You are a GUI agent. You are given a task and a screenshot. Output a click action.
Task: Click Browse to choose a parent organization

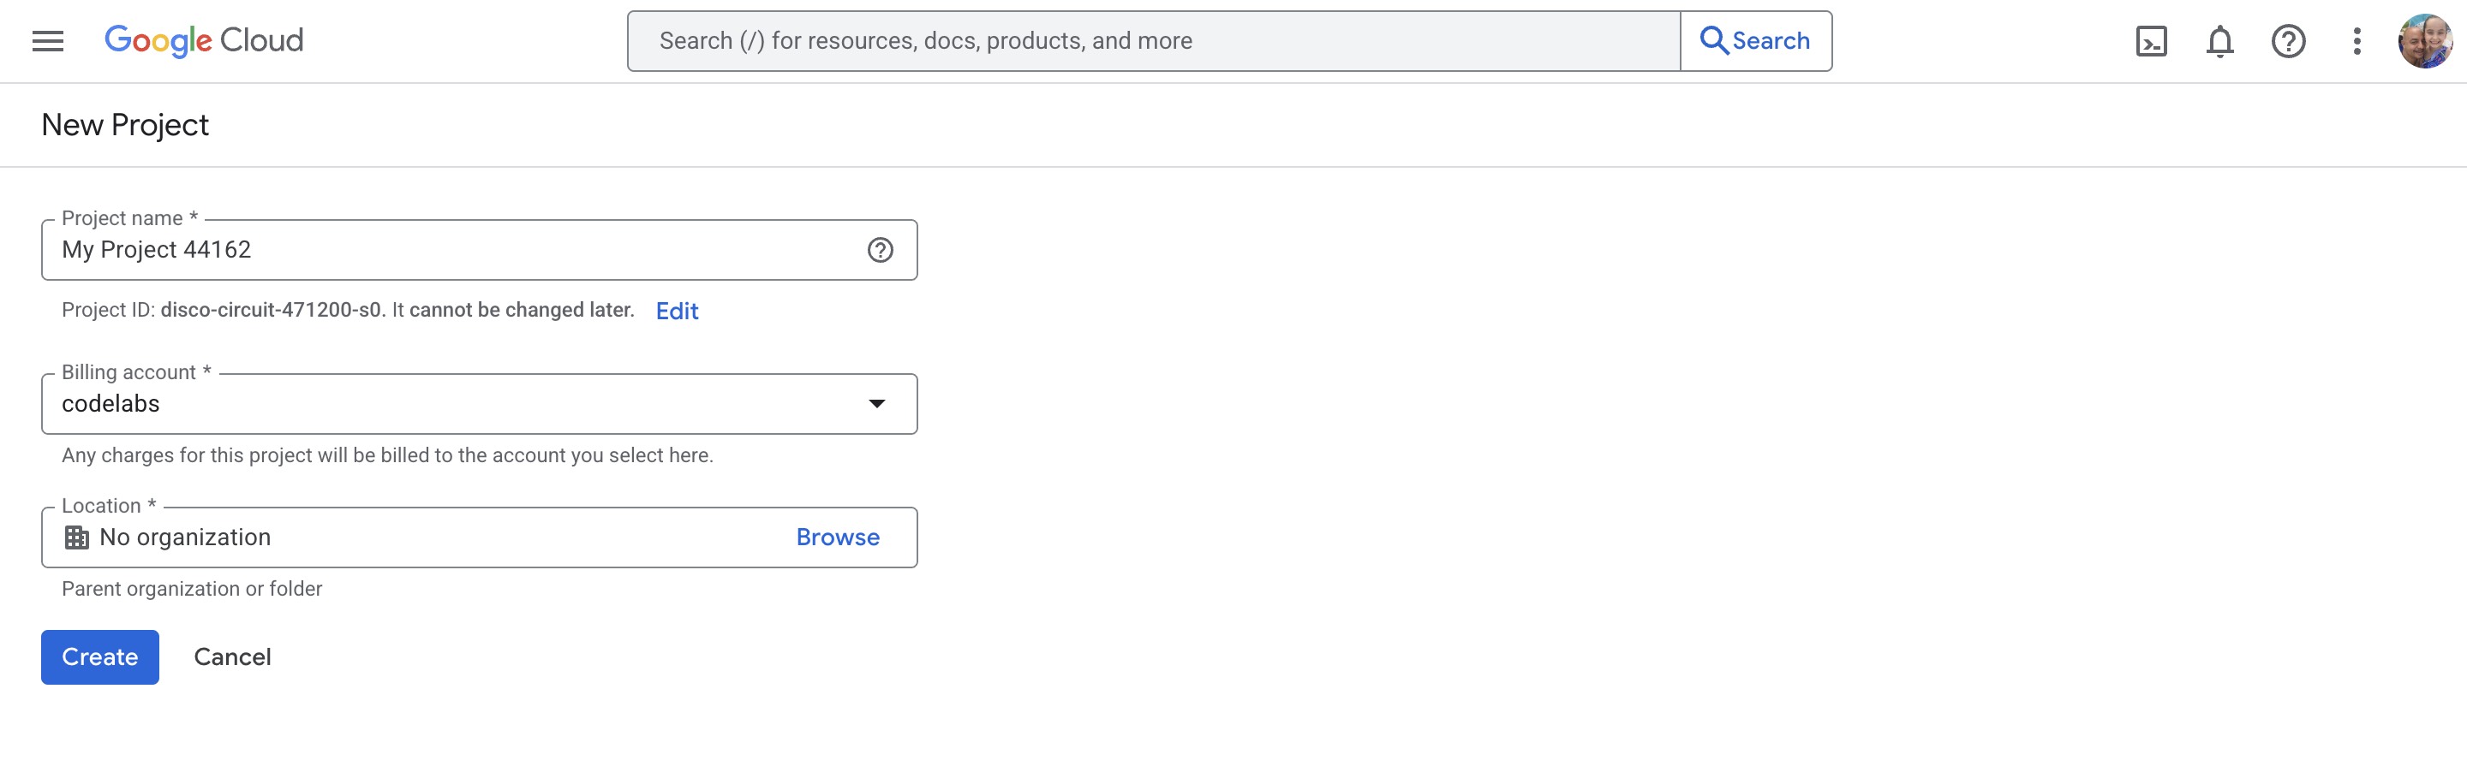pyautogui.click(x=837, y=537)
